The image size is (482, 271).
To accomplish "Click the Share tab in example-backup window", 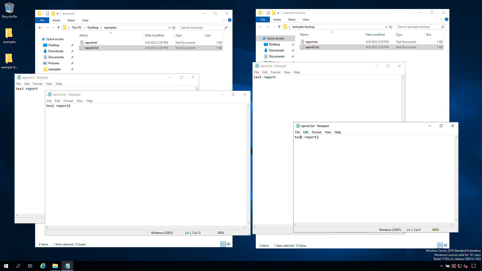I will pos(292,20).
